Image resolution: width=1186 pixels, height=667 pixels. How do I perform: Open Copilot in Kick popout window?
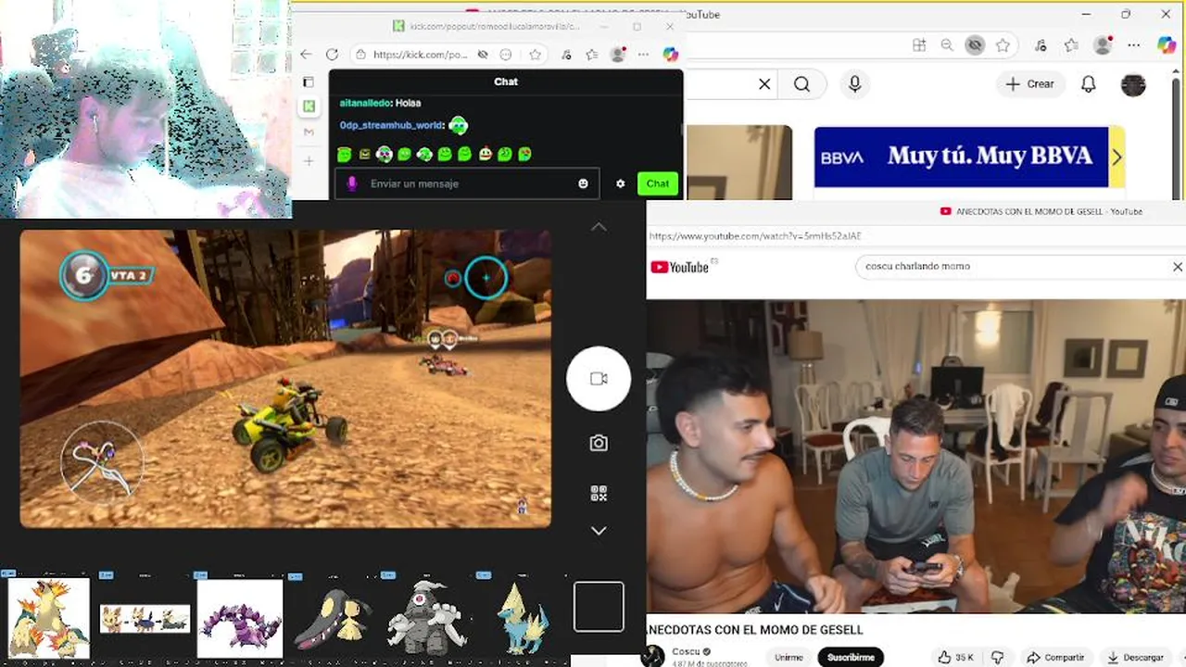coord(671,55)
